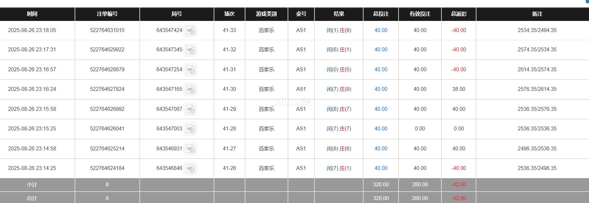The height and width of the screenshot is (203, 589).
Task: Click the 备注 column header
Action: click(x=538, y=14)
